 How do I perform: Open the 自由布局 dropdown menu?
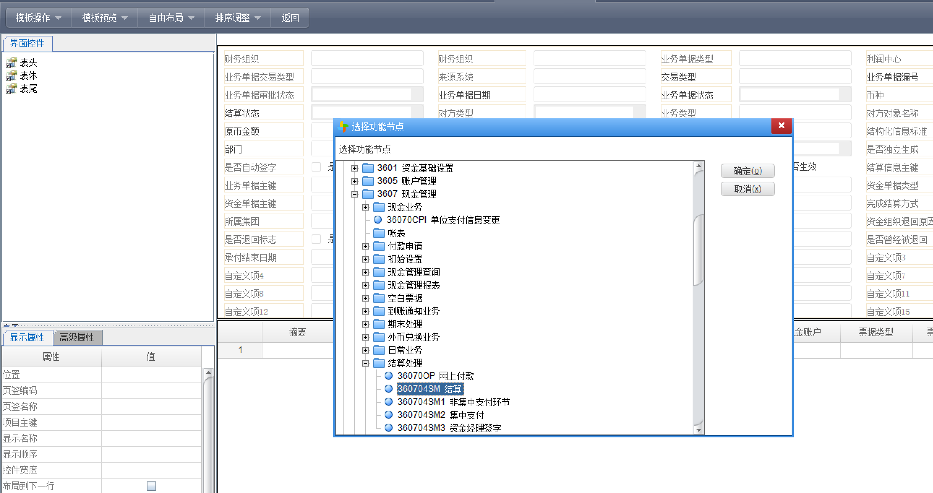click(x=171, y=18)
